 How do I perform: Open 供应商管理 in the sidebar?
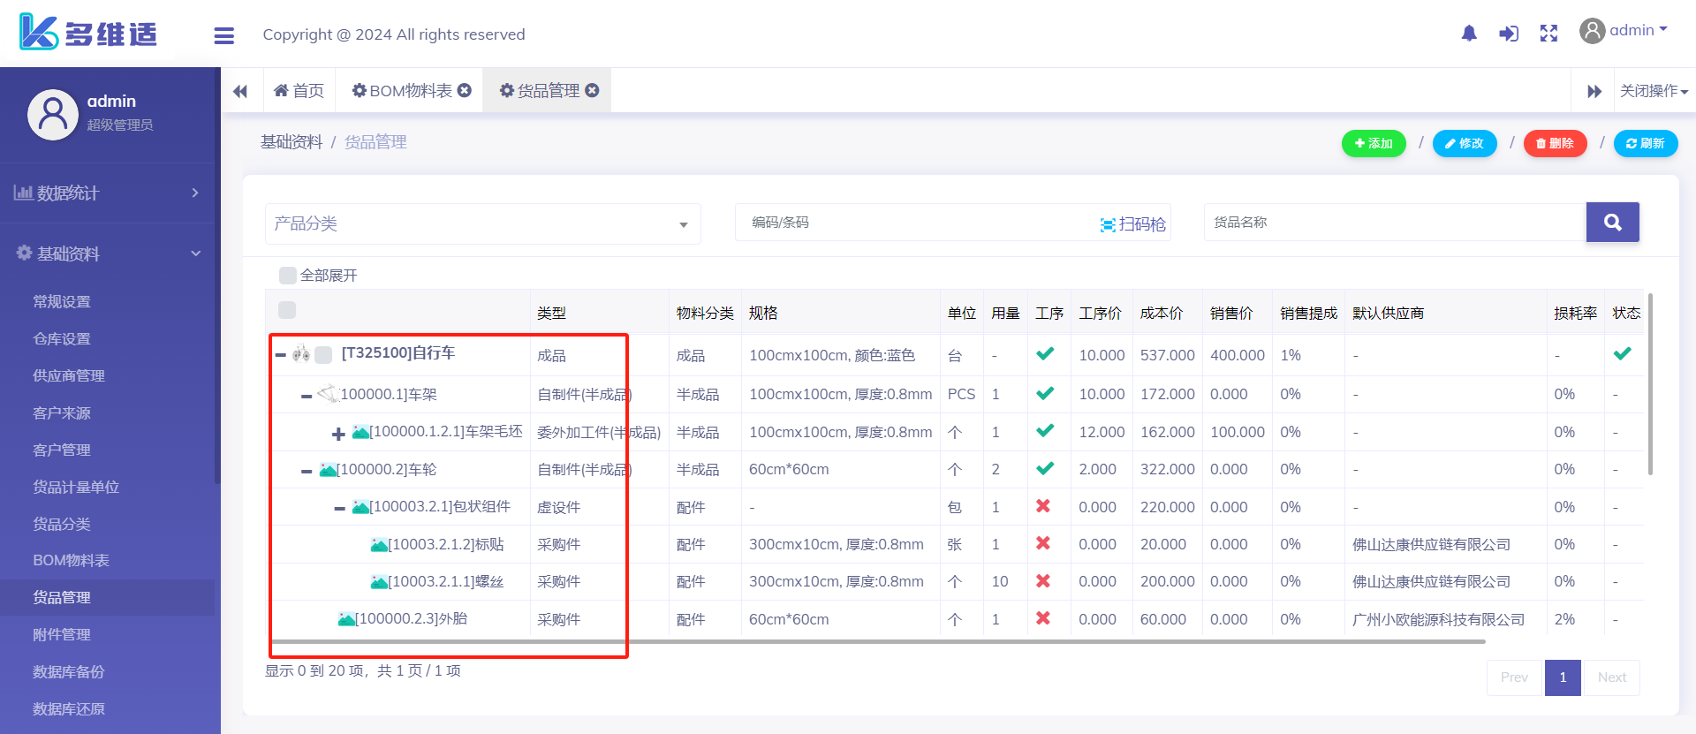[x=69, y=376]
